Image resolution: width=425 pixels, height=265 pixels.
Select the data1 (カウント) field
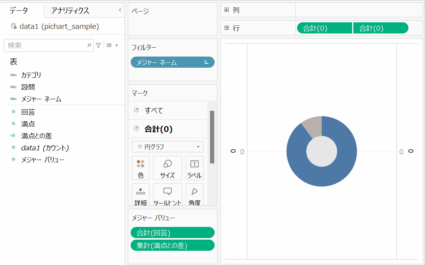click(45, 148)
